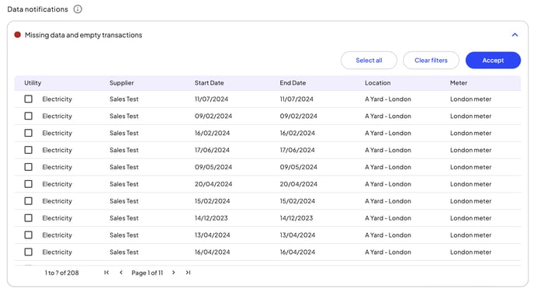Click the Missing data and empty transactions title
Image resolution: width=534 pixels, height=292 pixels.
[x=84, y=35]
